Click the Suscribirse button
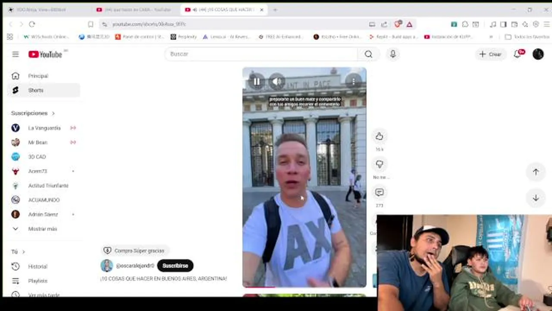Image resolution: width=552 pixels, height=311 pixels. tap(175, 266)
